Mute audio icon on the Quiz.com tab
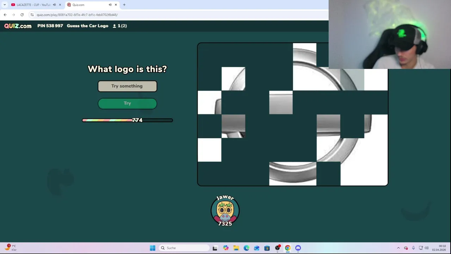 point(110,5)
